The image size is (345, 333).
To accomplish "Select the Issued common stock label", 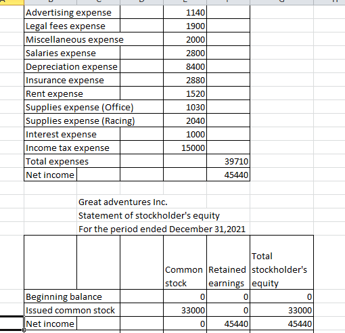I will pyautogui.click(x=70, y=310).
